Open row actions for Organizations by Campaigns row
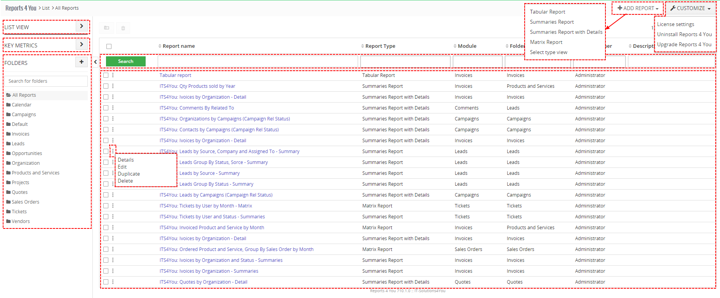The width and height of the screenshot is (720, 298). [x=113, y=119]
